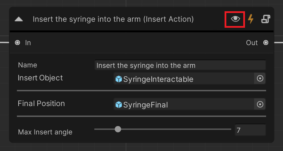The image size is (283, 151).
Task: Click the orange lightning bolt icon
Action: point(251,19)
